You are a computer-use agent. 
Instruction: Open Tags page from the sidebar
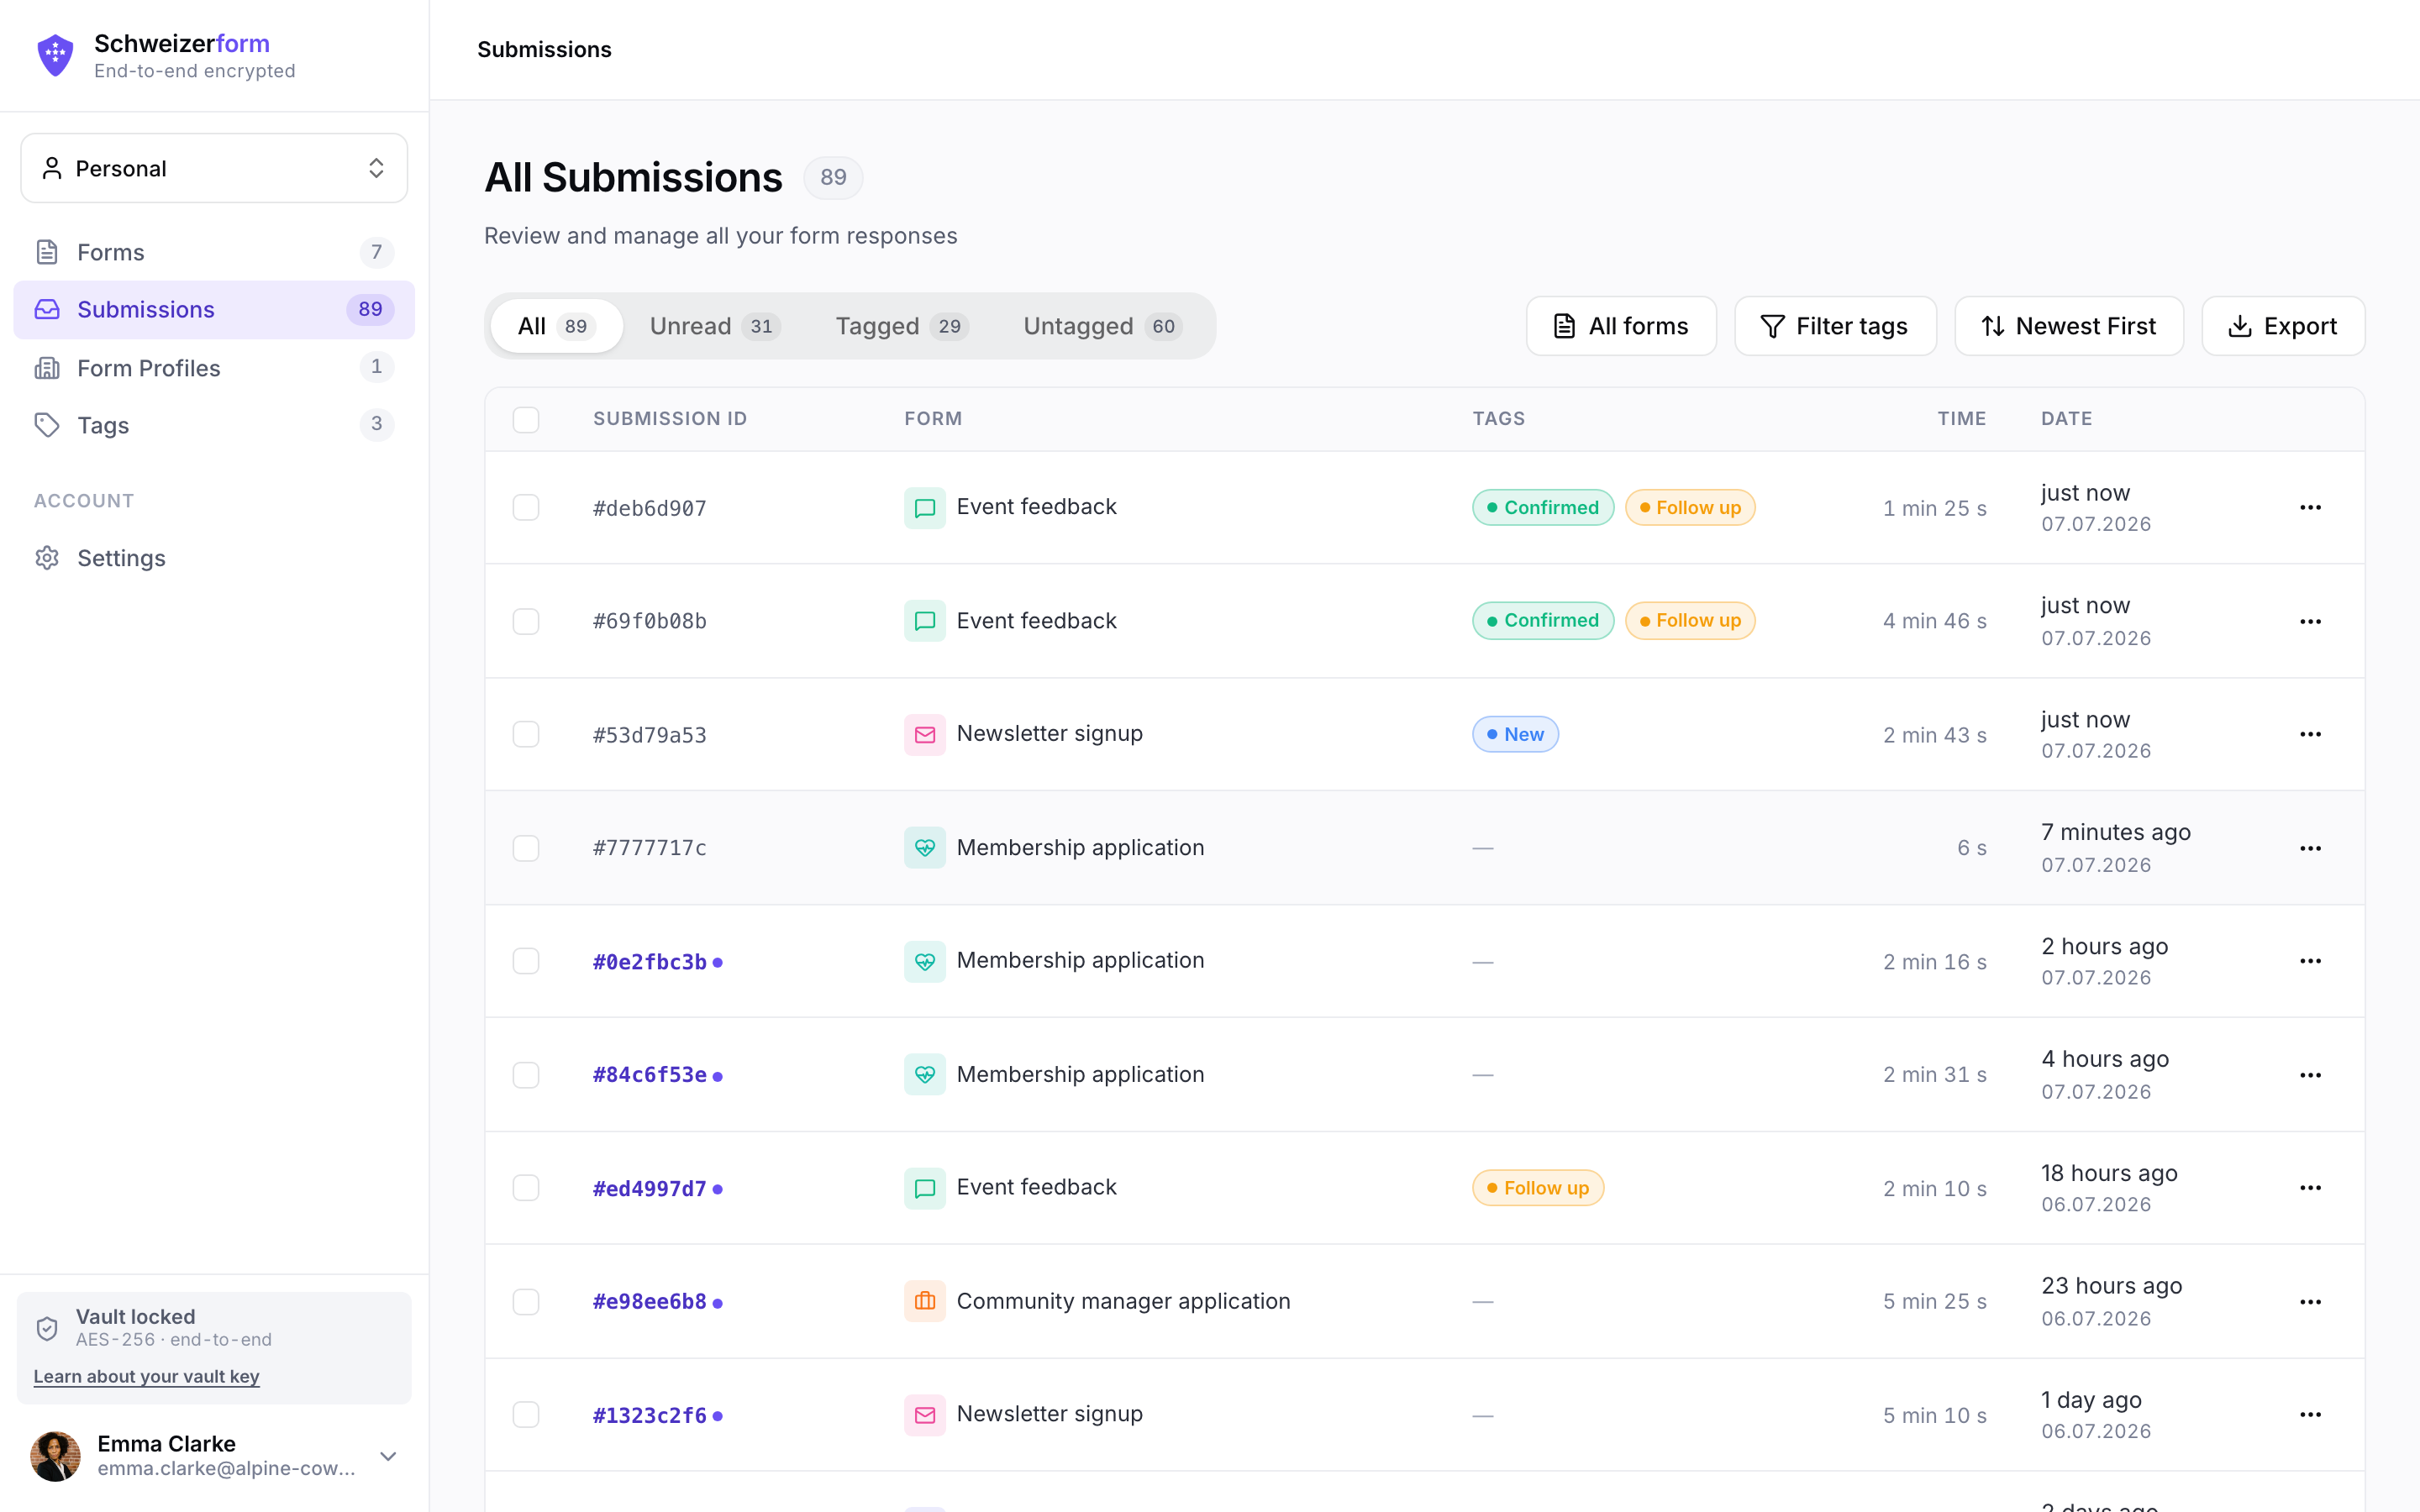214,425
